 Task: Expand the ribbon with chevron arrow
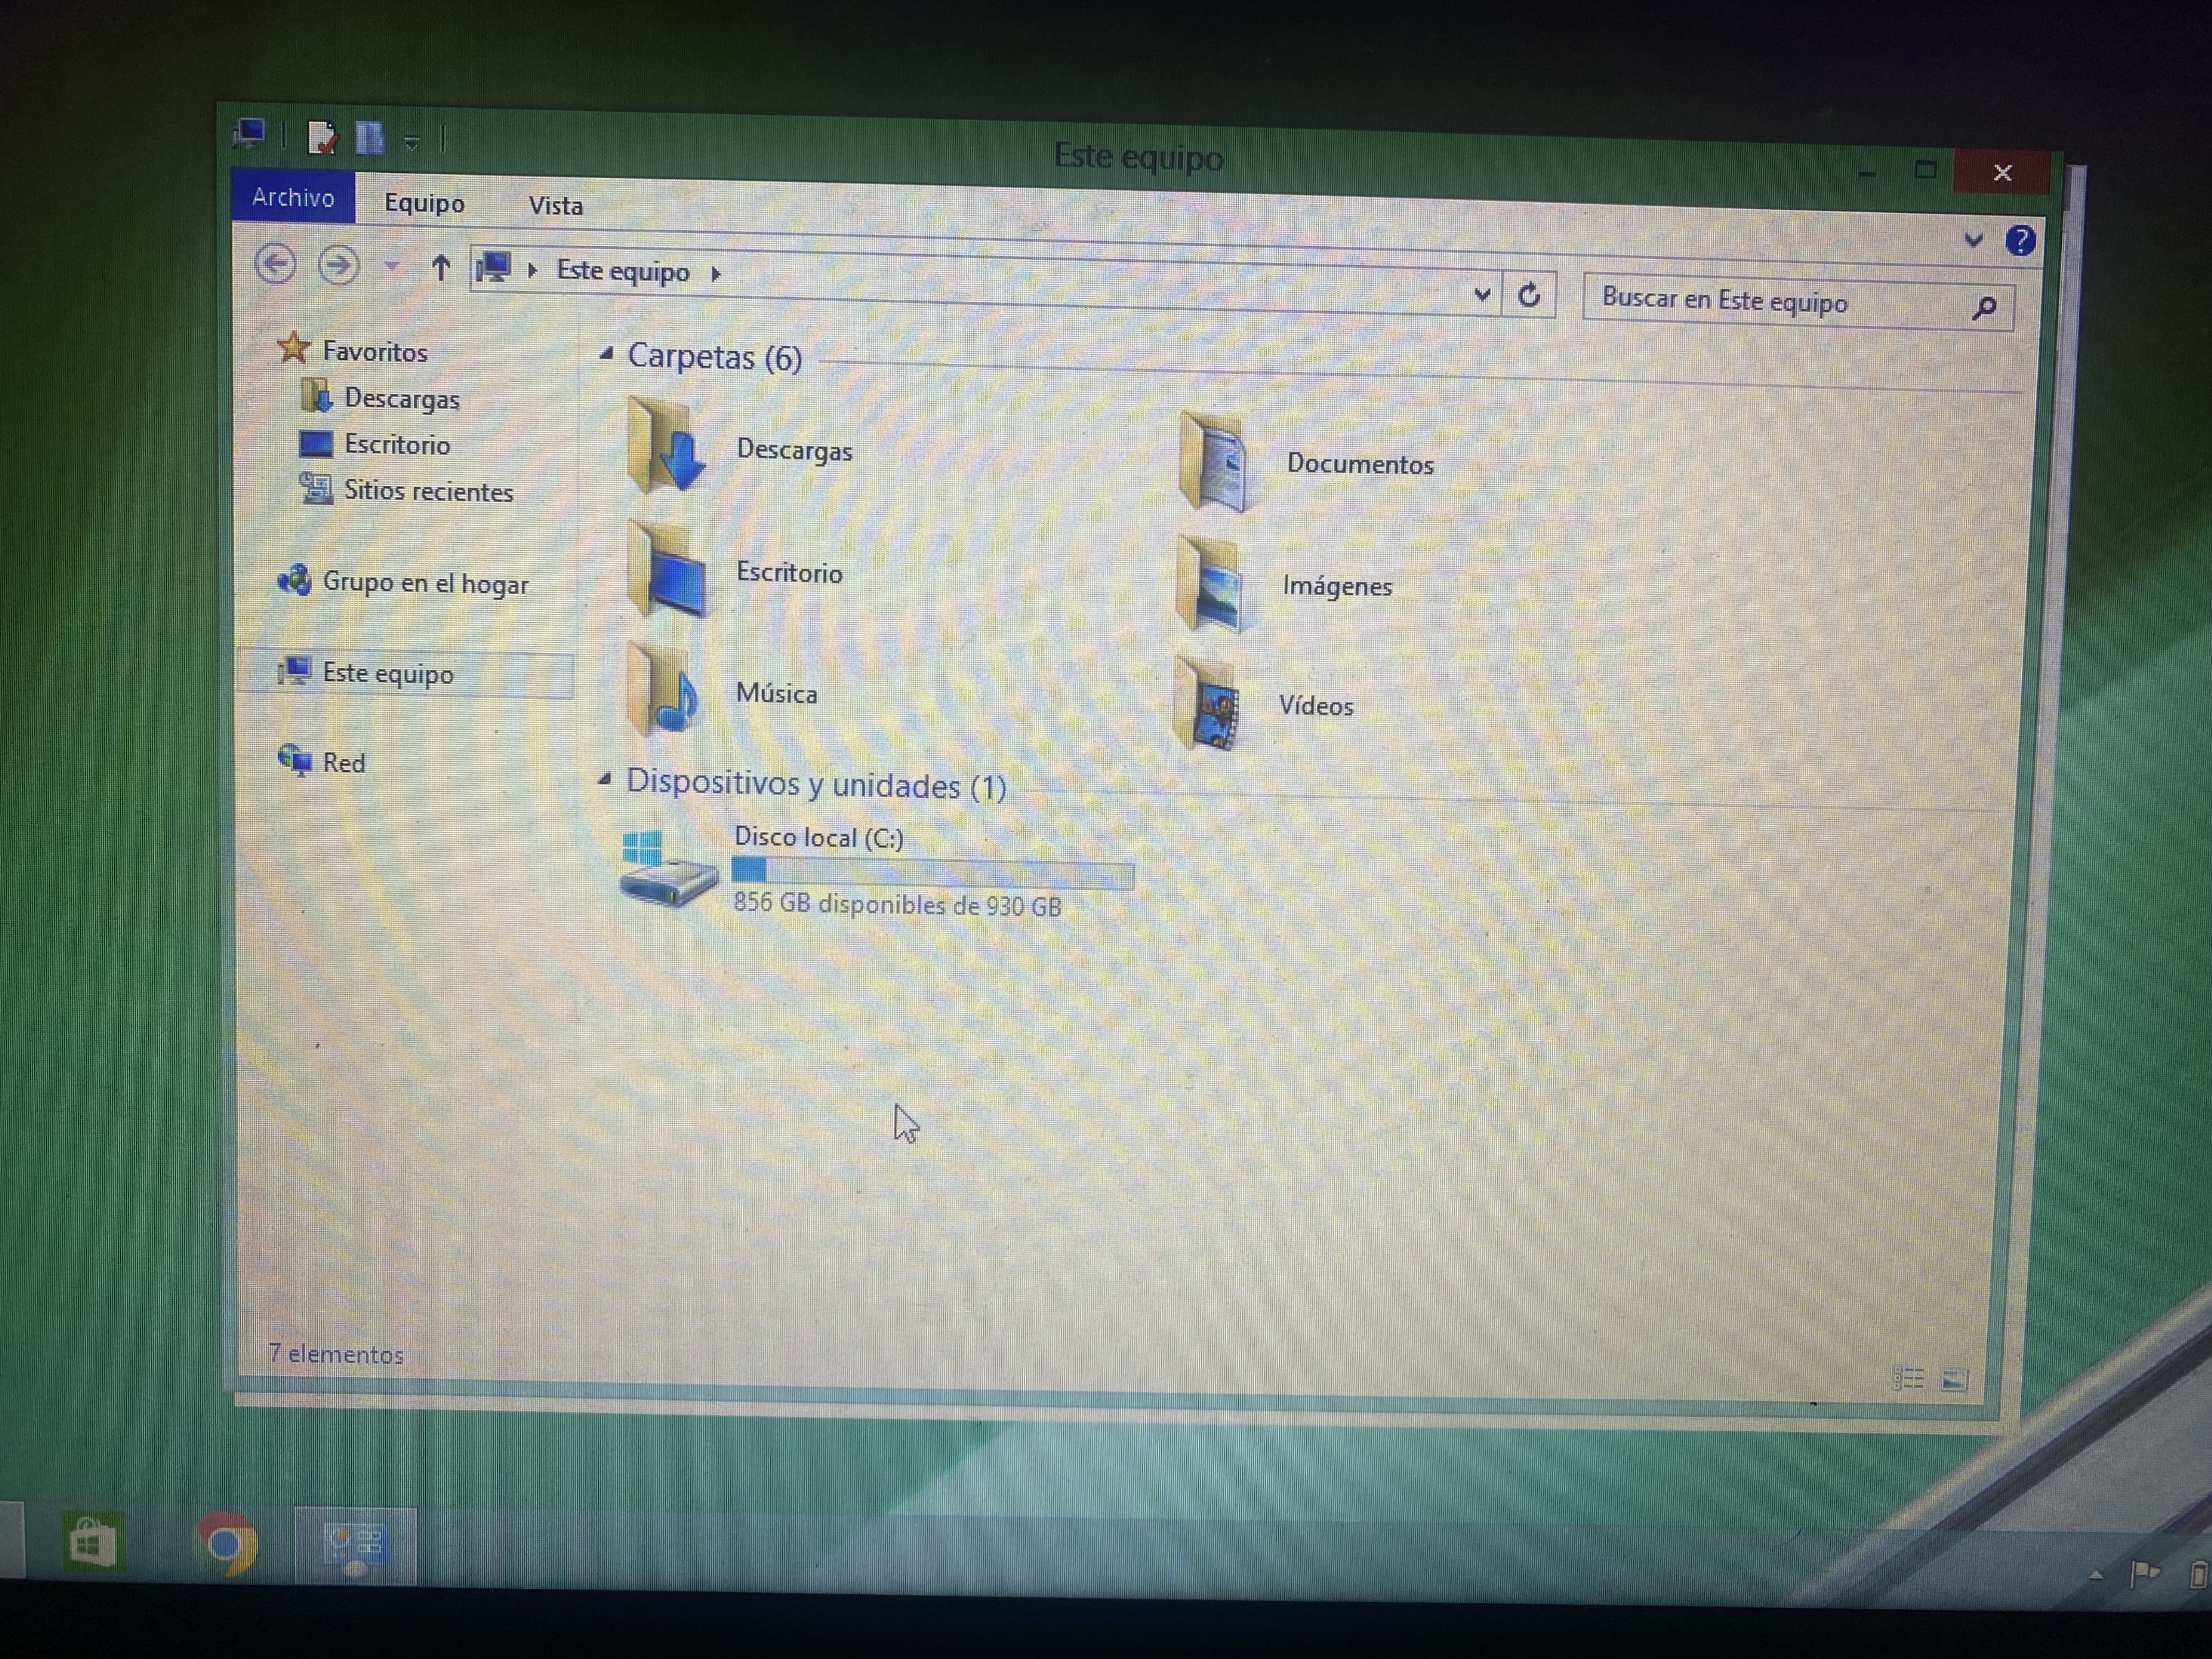click(1973, 240)
